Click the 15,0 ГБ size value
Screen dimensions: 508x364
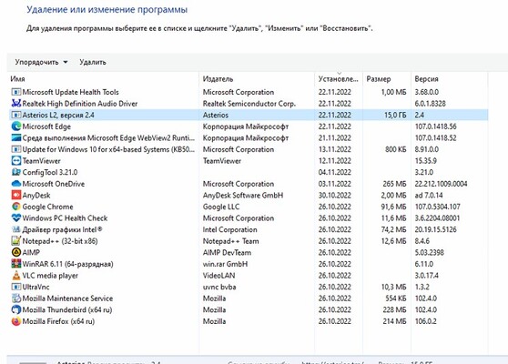(395, 115)
